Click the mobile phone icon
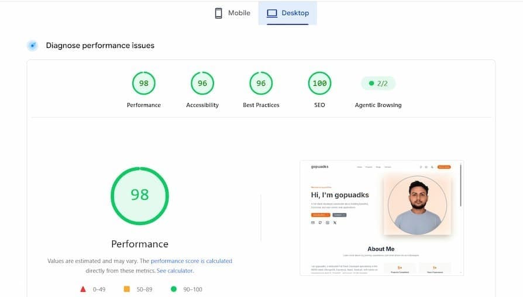Viewport: 523px width, 297px height. (218, 13)
